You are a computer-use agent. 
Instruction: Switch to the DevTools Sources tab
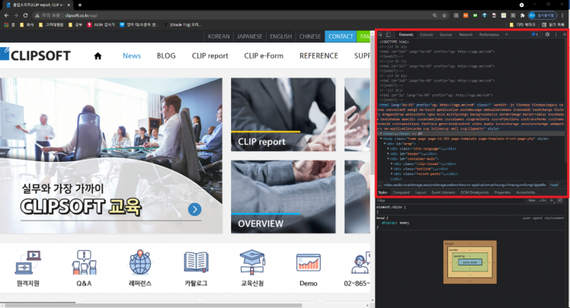coord(446,34)
